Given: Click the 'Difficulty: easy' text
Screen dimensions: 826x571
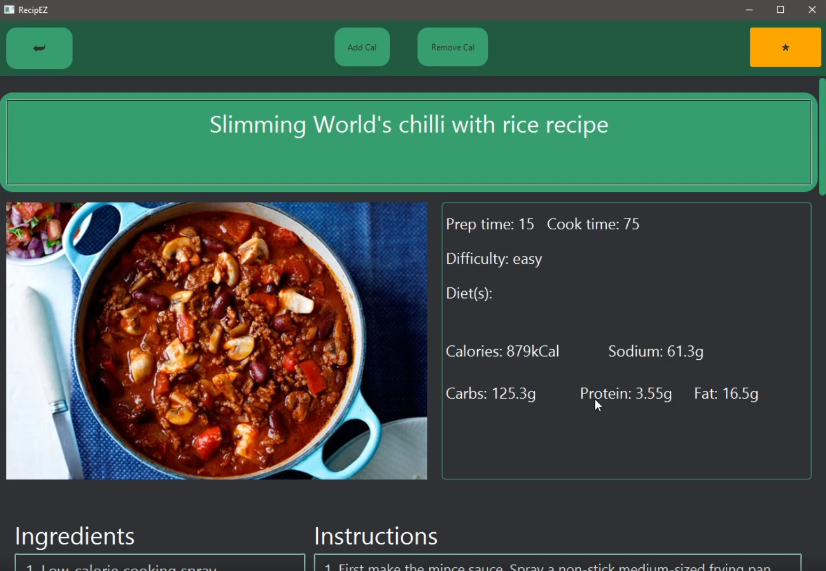Looking at the screenshot, I should click(x=494, y=259).
